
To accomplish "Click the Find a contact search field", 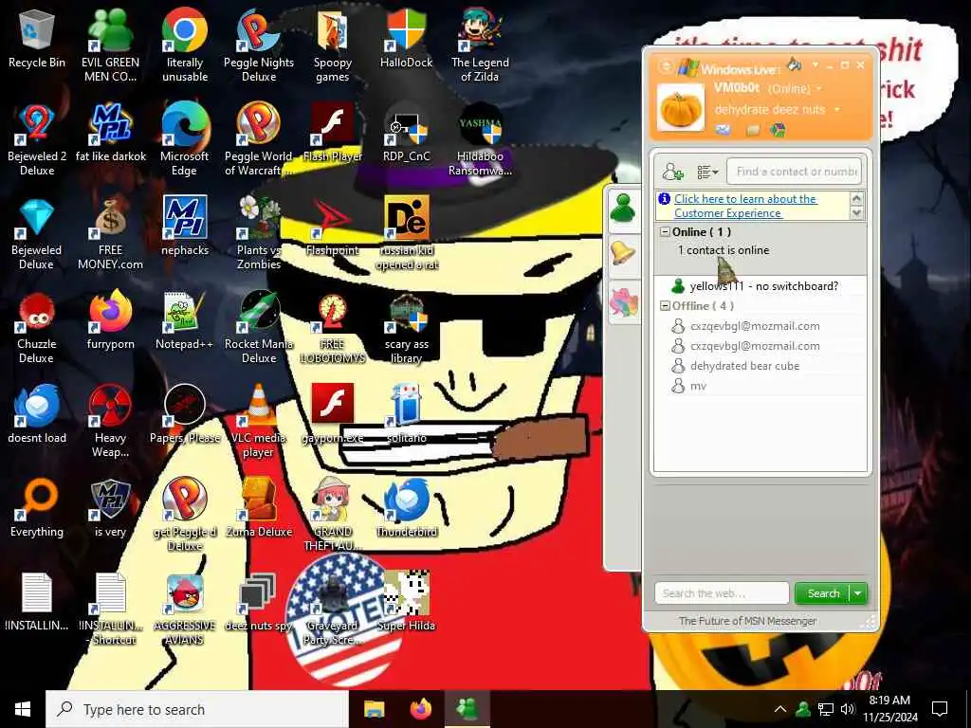I will 794,172.
